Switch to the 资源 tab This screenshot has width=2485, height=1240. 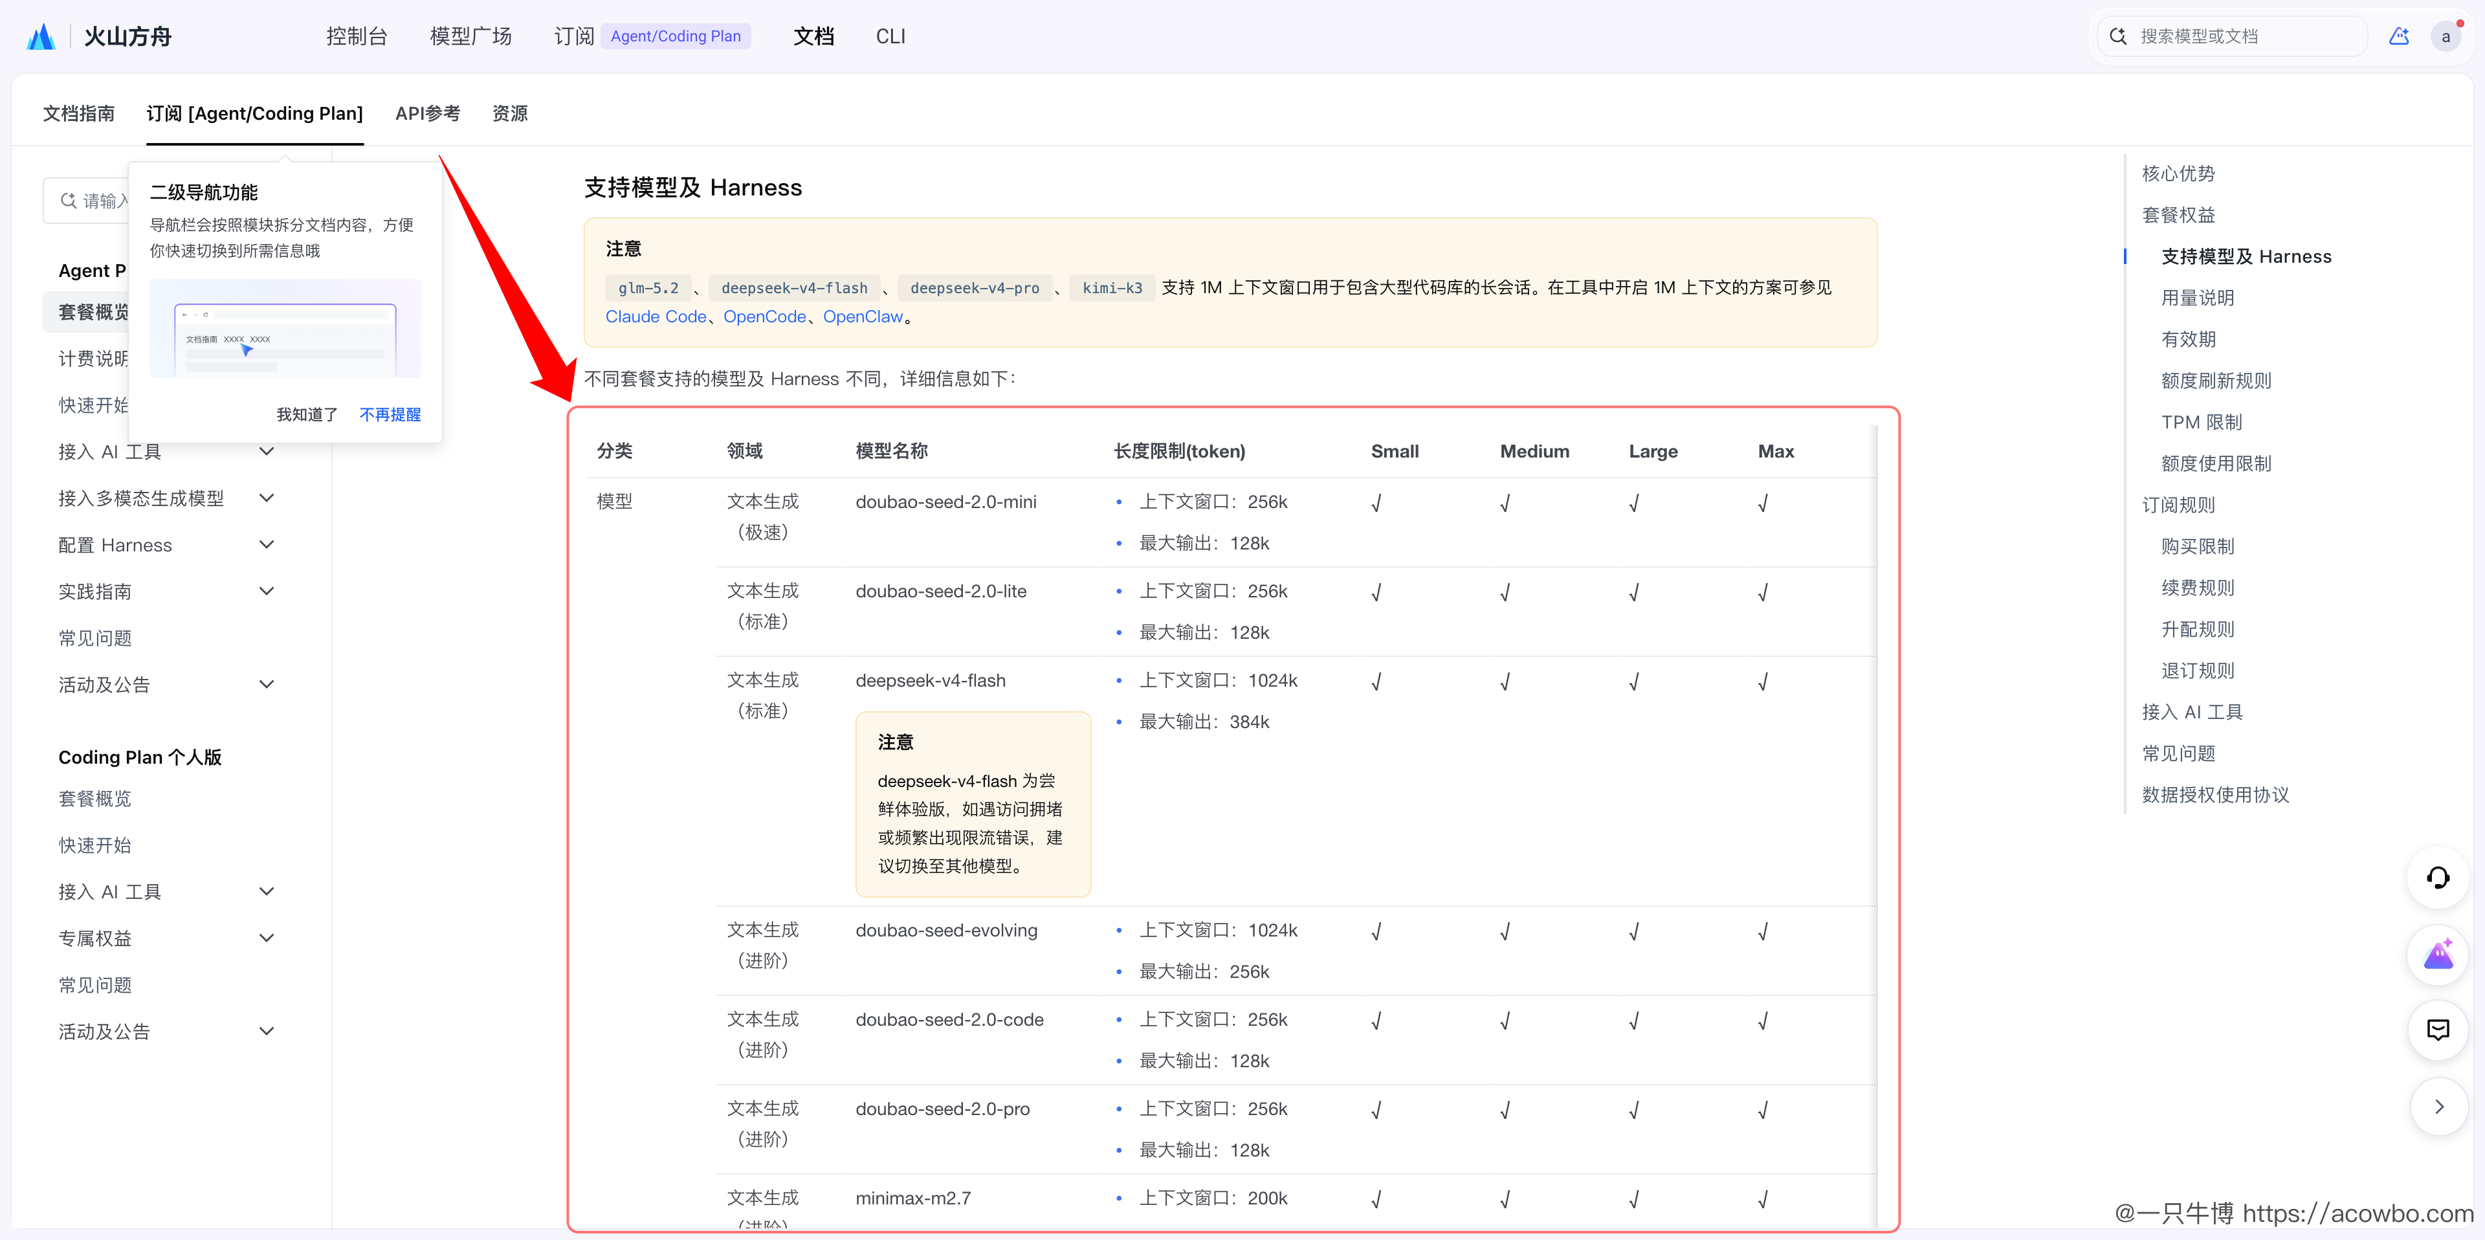pos(511,114)
